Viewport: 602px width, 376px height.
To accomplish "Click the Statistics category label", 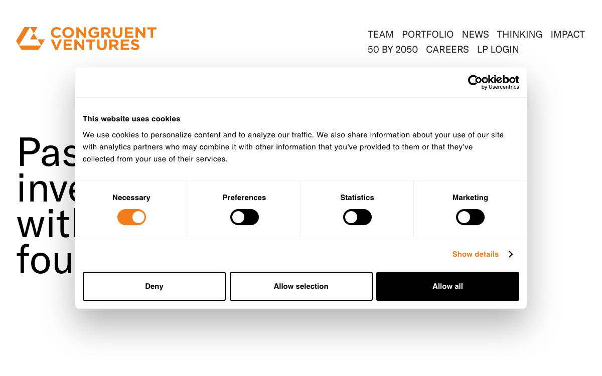I will pyautogui.click(x=357, y=198).
